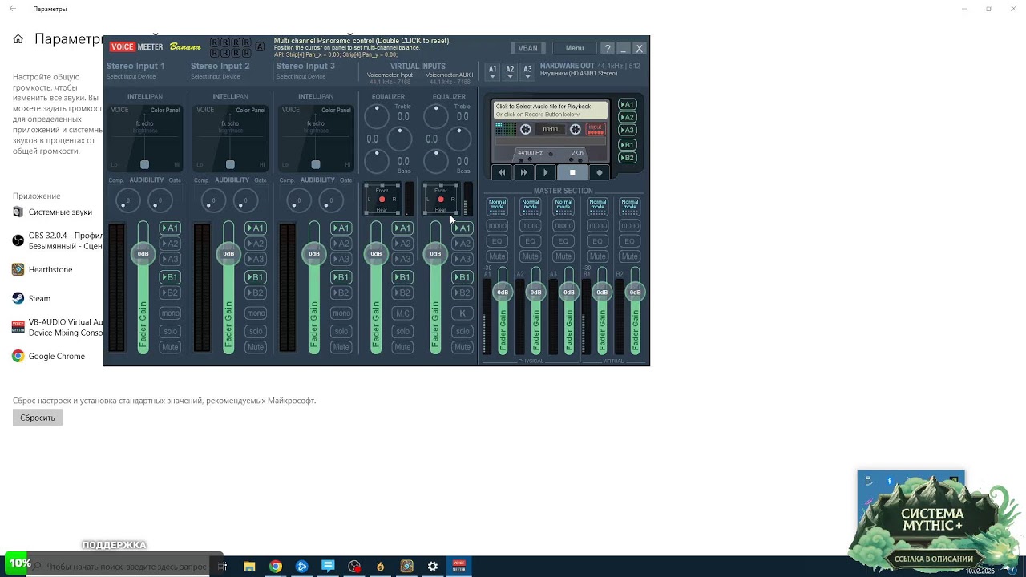This screenshot has width=1026, height=577.
Task: Toggle M.C on Voicemeeter Input strip
Action: click(403, 313)
